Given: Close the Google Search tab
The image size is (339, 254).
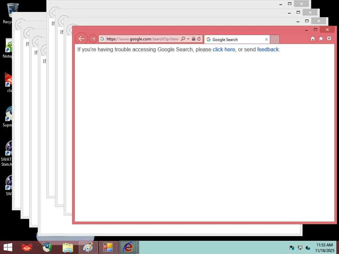Looking at the screenshot, I should point(266,40).
